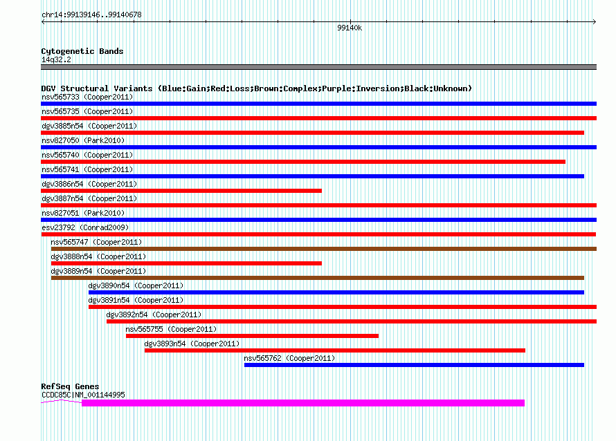Select the nsv565741 (Cooper2011) label
Screen dimensions: 616x441
click(87, 169)
